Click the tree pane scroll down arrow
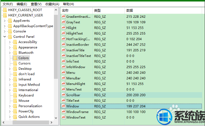This screenshot has width=205, height=126. coord(56,118)
